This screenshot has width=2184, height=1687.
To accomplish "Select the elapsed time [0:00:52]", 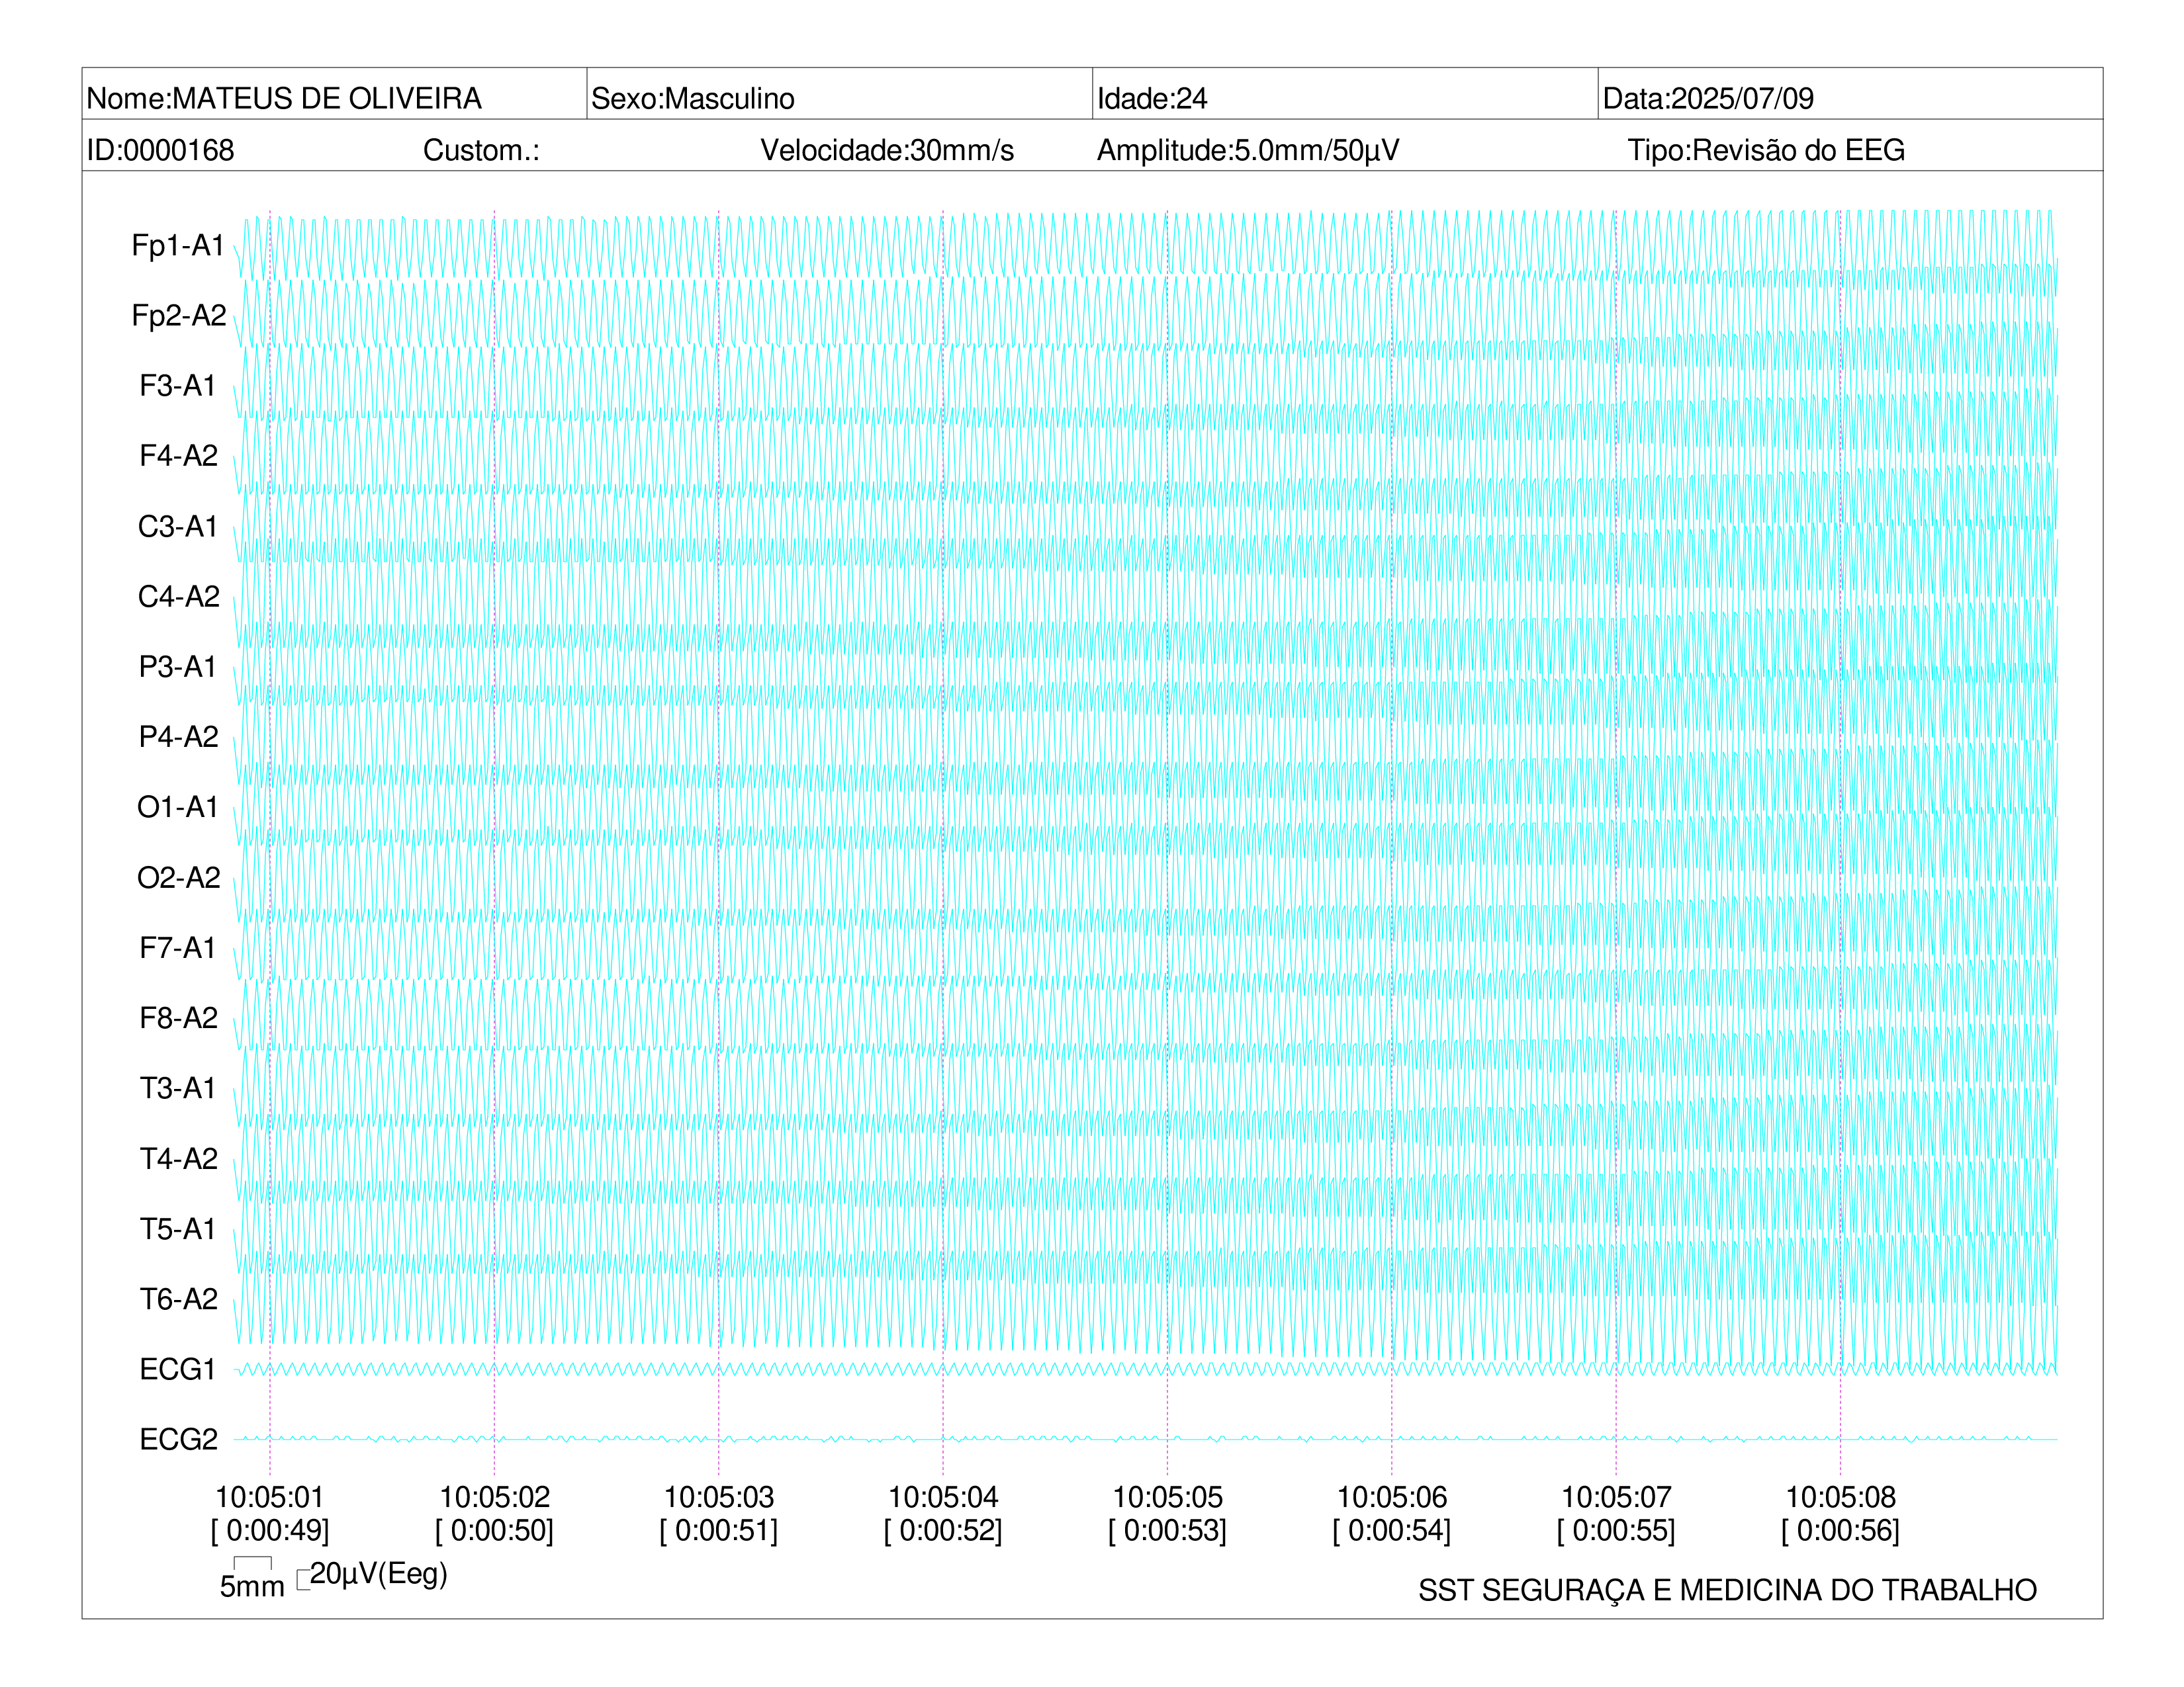I will click(x=943, y=1530).
